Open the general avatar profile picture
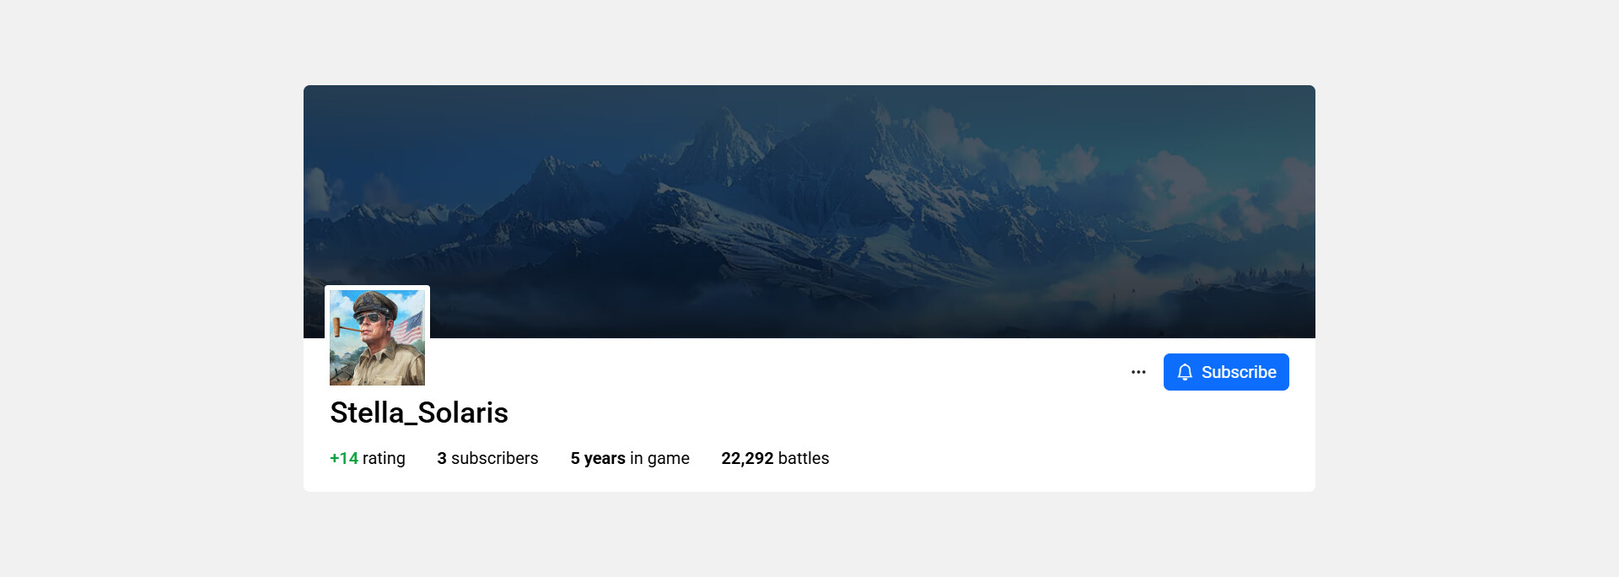 [377, 337]
